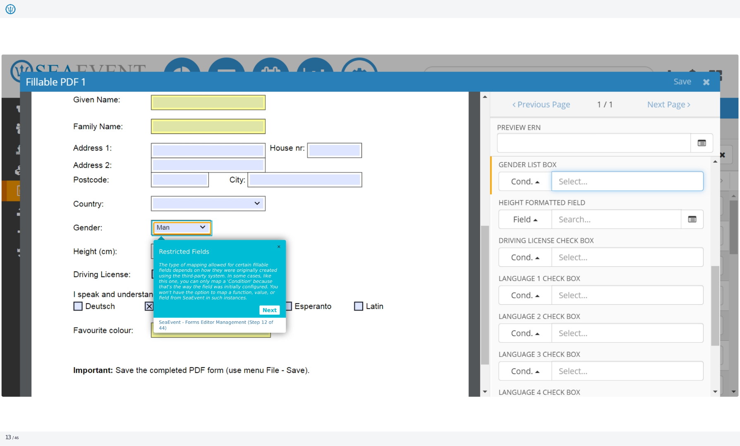740x446 pixels.
Task: Click PDF preview scrollbar down arrow
Action: 485,391
